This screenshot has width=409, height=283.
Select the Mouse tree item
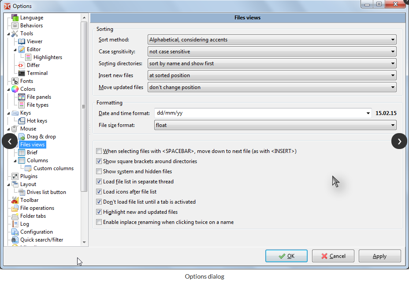(x=28, y=129)
